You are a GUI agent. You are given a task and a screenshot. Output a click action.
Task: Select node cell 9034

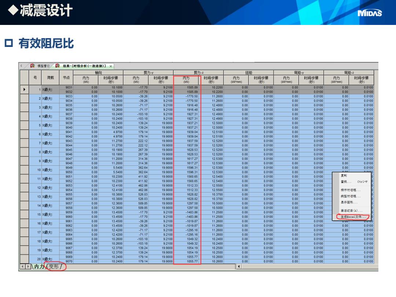click(66, 101)
